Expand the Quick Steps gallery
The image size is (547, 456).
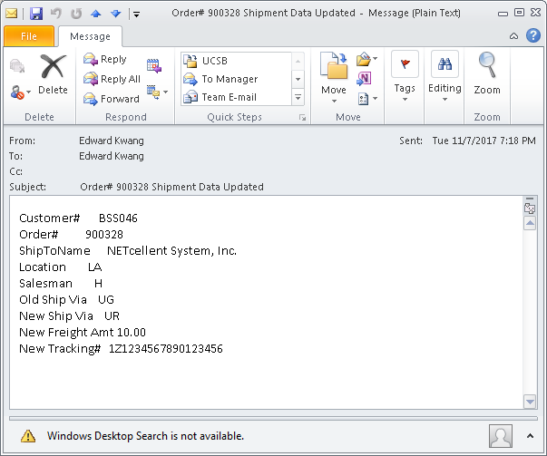pos(298,97)
